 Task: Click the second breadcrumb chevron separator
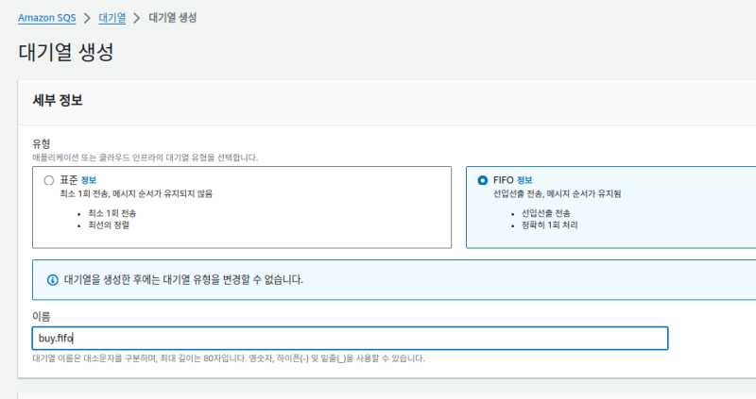(x=138, y=17)
